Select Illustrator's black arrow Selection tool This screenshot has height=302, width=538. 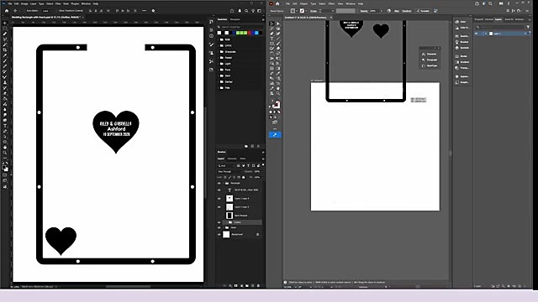272,23
